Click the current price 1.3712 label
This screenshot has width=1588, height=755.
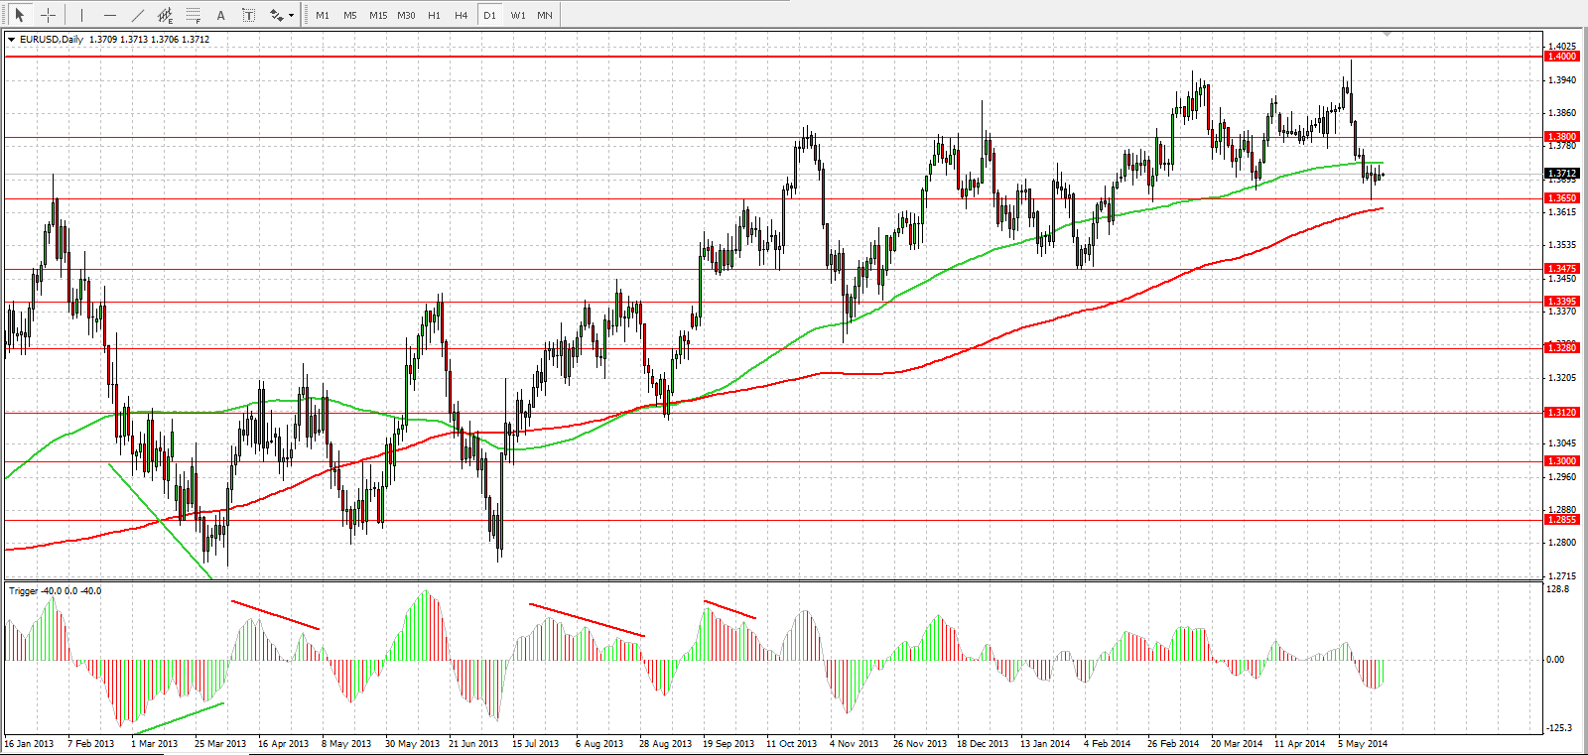(1562, 173)
